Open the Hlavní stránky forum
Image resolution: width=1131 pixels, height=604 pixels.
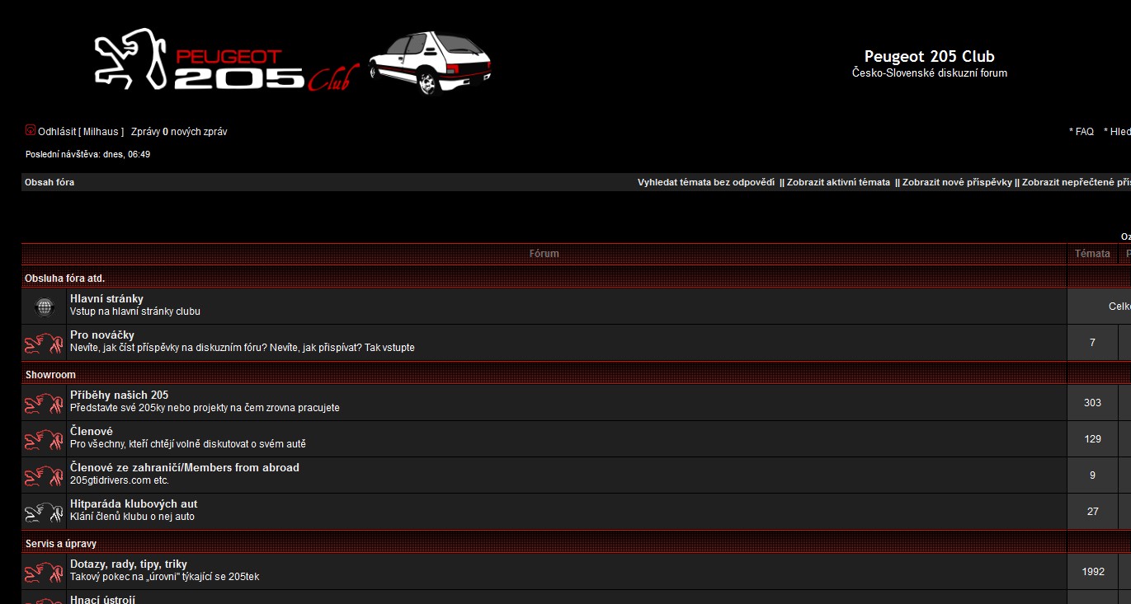(x=106, y=299)
